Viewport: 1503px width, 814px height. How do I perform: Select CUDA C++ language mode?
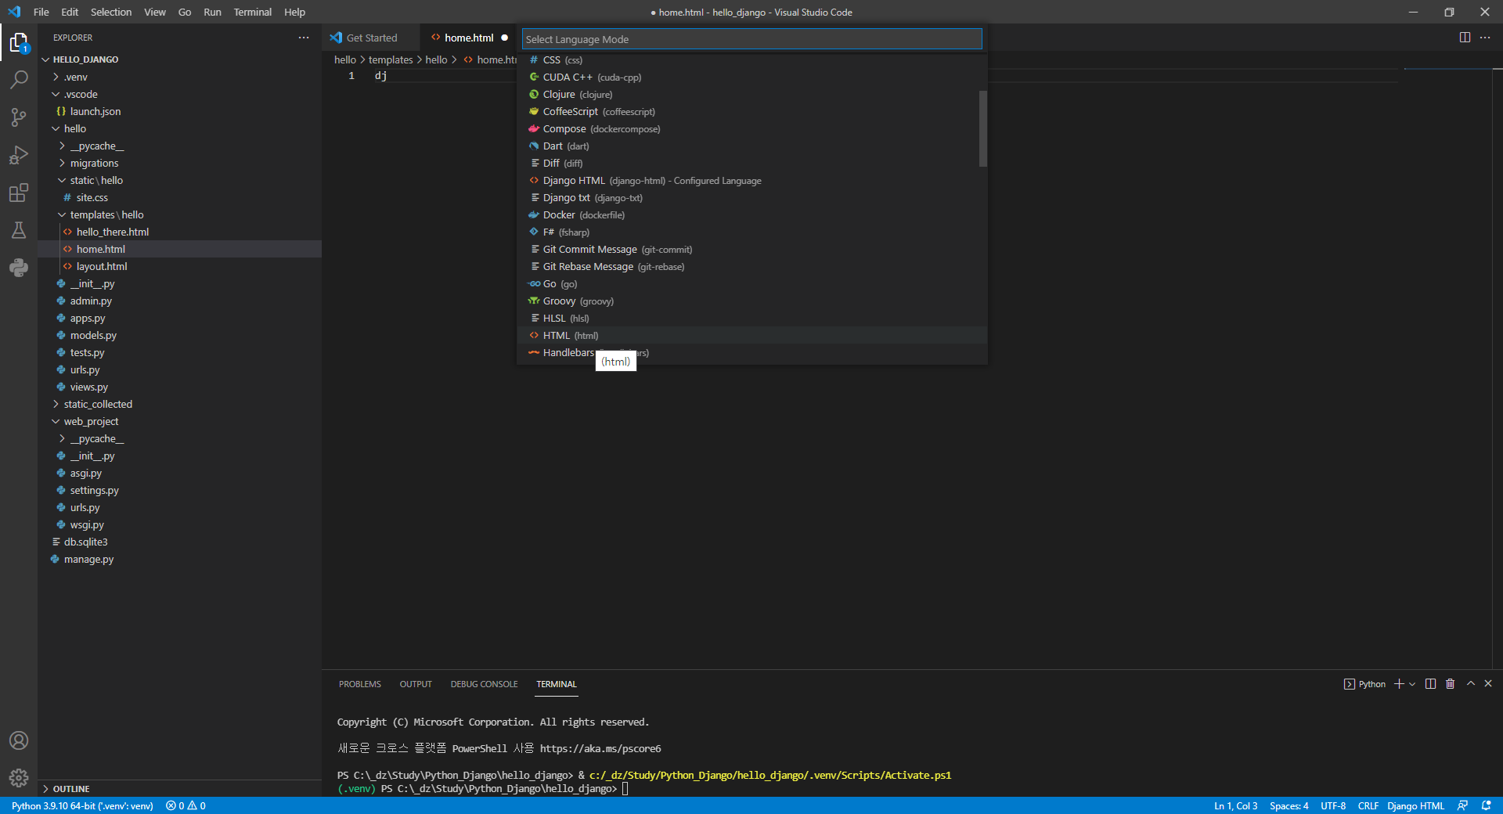click(x=751, y=77)
